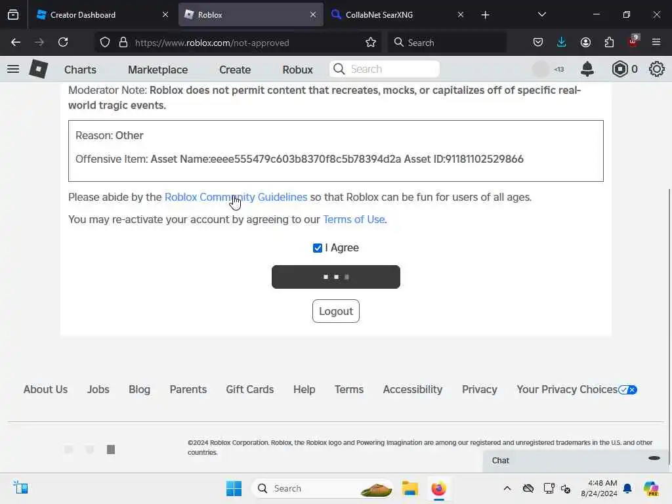
Task: Click the Logout button
Action: pos(336,311)
